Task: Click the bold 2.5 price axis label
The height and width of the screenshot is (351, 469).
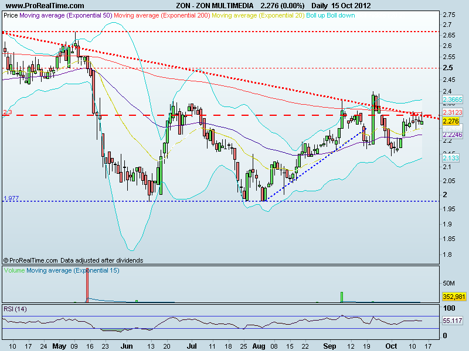Action: [x=448, y=68]
